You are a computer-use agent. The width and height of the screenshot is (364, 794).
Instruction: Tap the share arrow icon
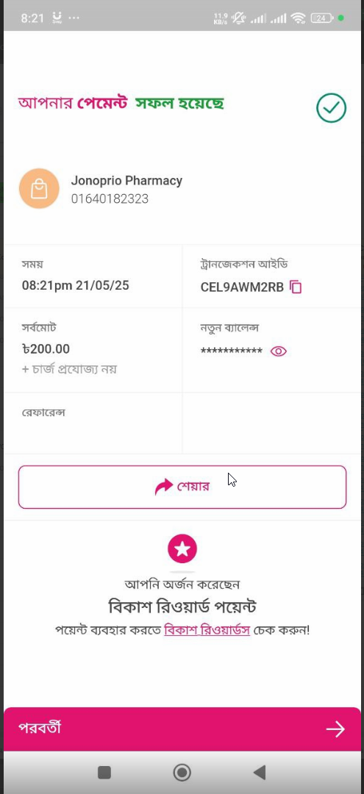point(163,487)
